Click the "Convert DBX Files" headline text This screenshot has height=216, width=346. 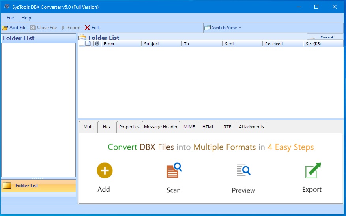pos(141,147)
